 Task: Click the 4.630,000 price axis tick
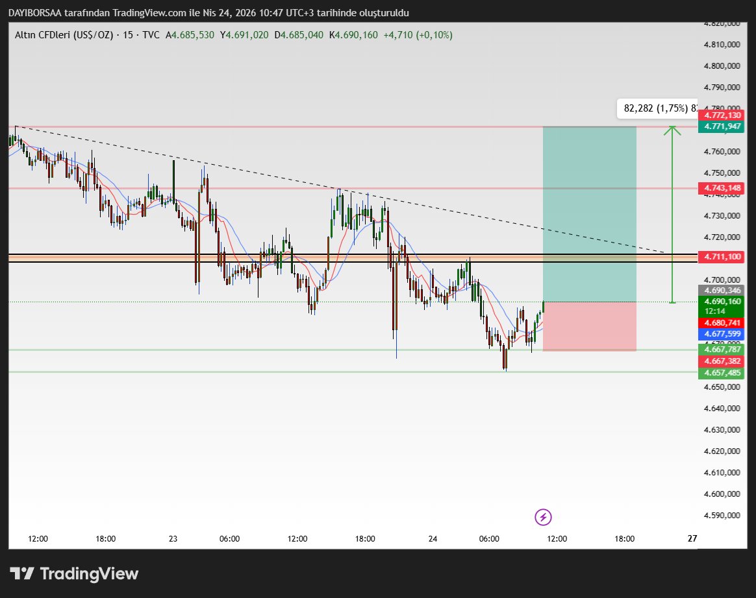pos(722,429)
